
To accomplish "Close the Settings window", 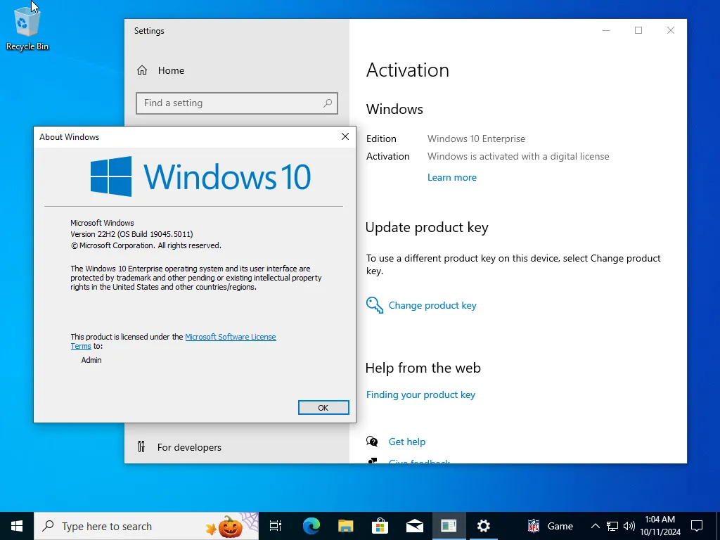I will [x=670, y=30].
